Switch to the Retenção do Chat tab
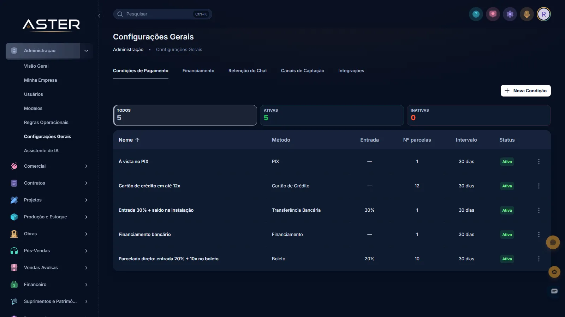565x317 pixels. (248, 71)
